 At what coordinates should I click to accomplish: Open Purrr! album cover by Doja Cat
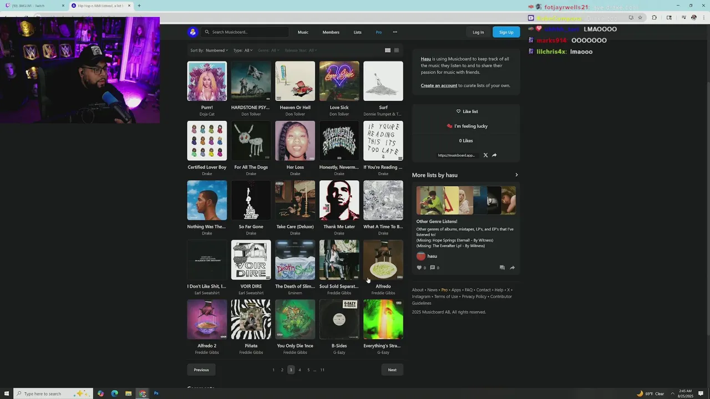(207, 81)
